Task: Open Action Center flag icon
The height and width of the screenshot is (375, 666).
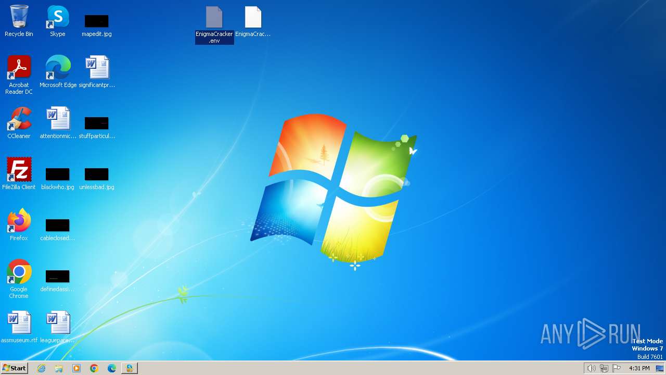Action: [x=617, y=368]
